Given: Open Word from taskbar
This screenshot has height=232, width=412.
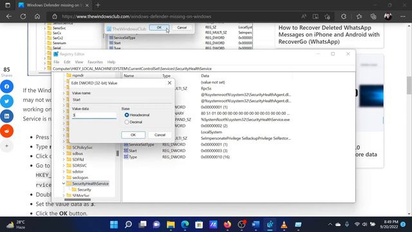Looking at the screenshot, I should click(x=256, y=224).
